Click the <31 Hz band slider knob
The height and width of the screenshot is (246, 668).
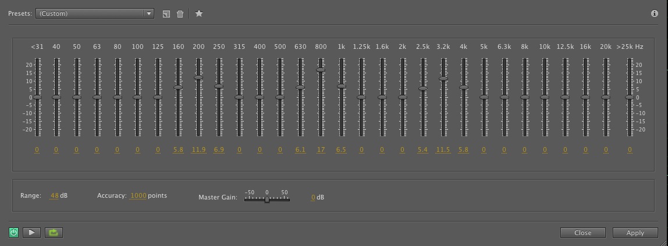click(37, 97)
